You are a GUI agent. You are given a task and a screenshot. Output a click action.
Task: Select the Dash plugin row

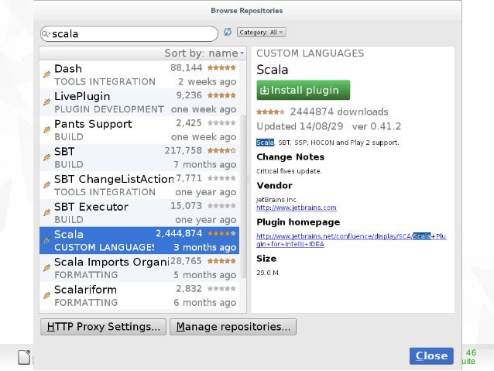(139, 74)
